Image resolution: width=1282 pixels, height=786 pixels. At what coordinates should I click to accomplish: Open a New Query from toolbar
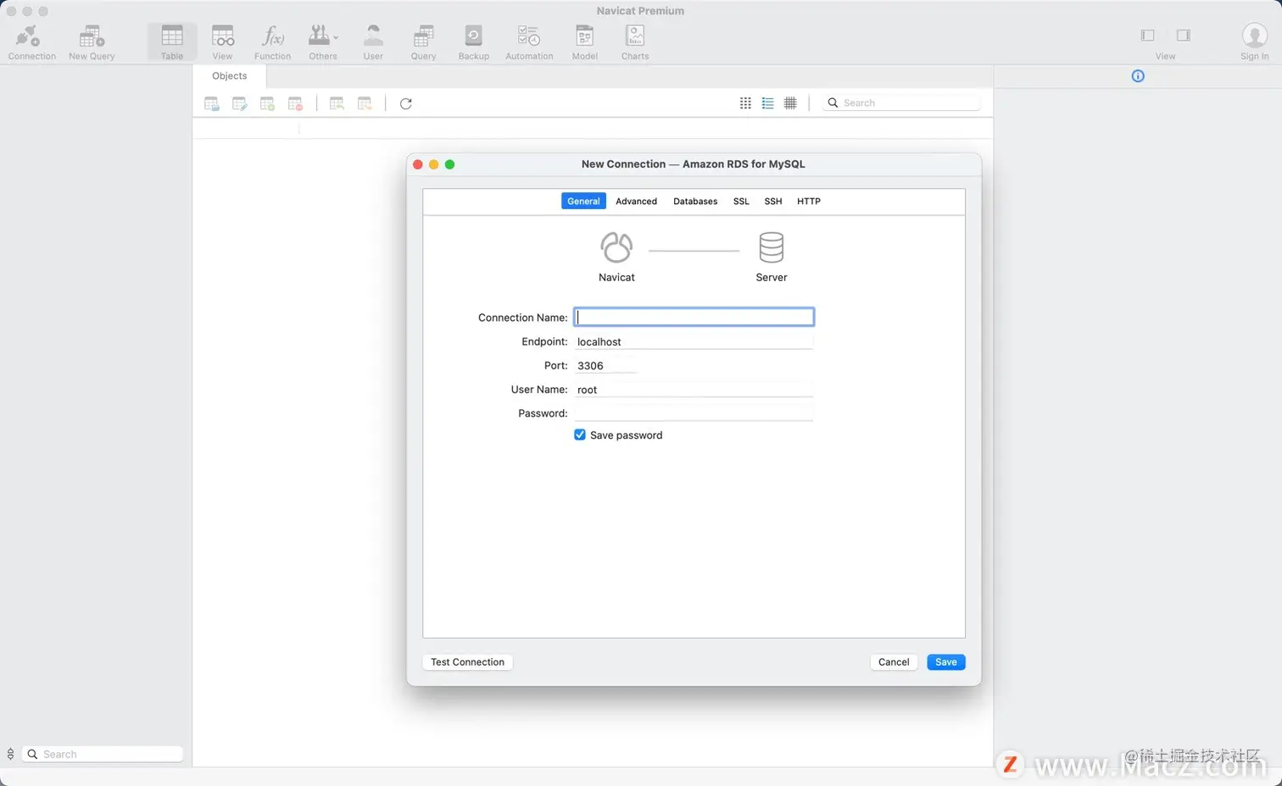(92, 36)
